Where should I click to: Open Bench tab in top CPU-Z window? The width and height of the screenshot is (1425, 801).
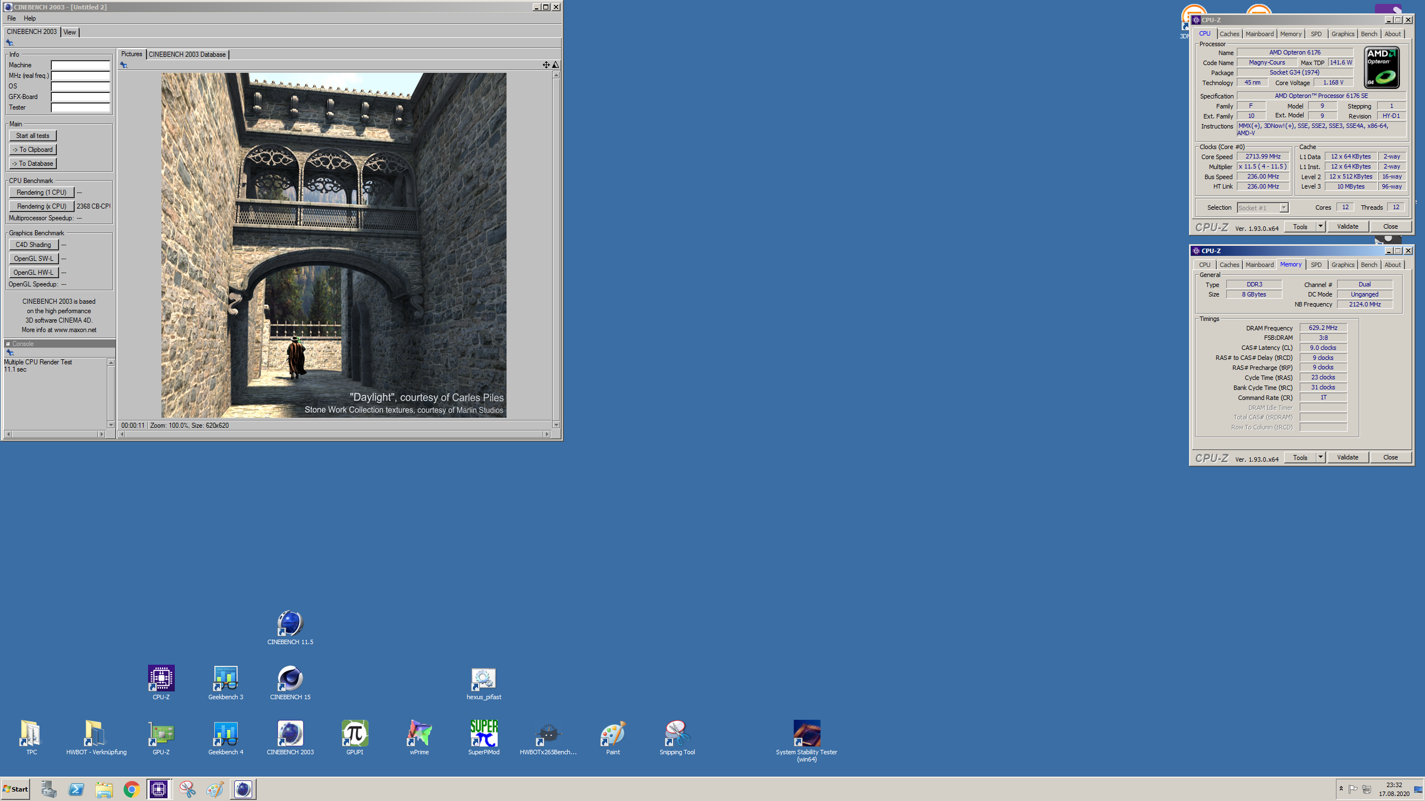[1369, 34]
